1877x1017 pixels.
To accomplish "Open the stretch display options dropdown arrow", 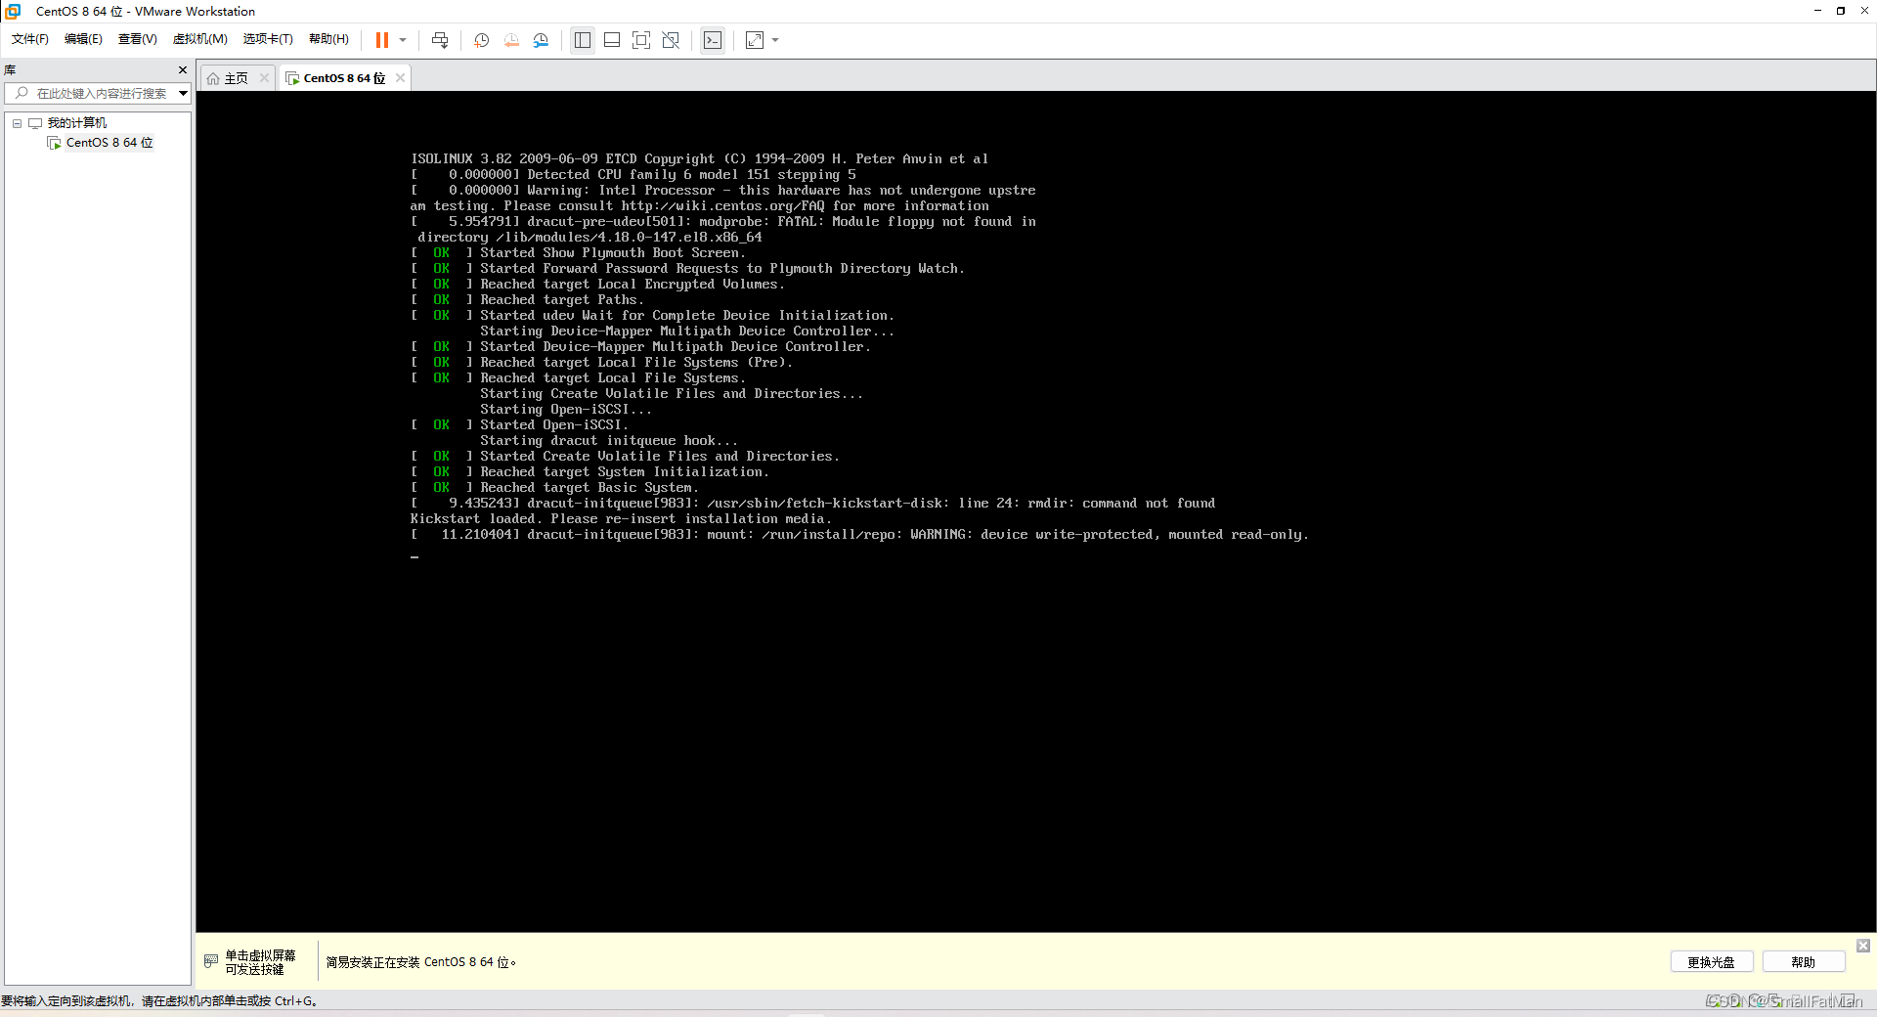I will (x=775, y=40).
